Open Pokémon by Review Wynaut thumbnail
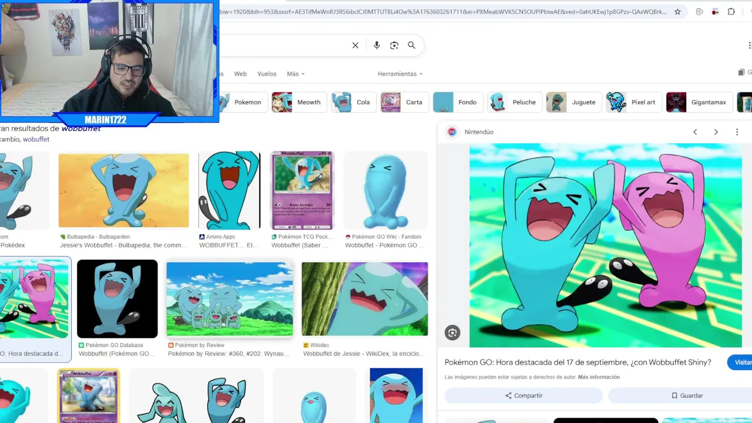The width and height of the screenshot is (752, 423). click(230, 298)
